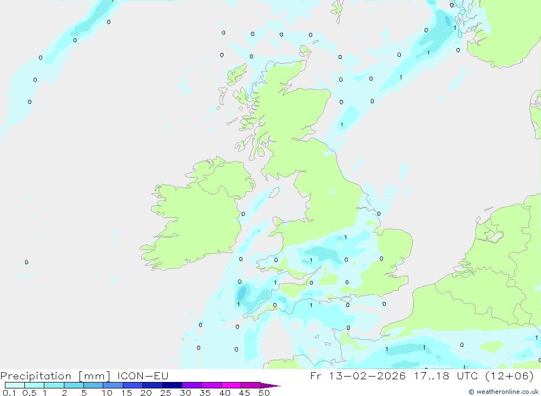
Task: Click the '50' legend scale label
Action: 264,393
